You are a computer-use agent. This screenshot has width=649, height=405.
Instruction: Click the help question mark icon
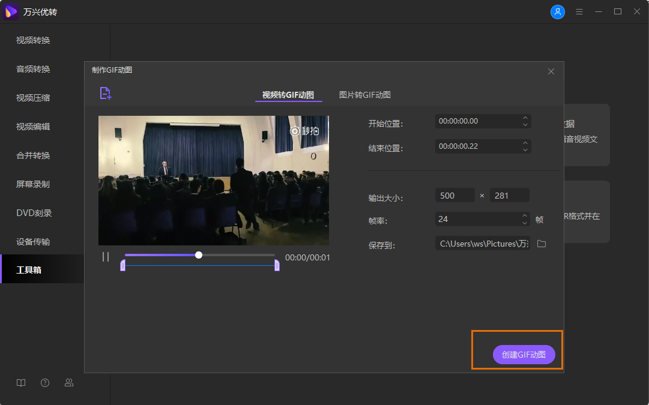(45, 382)
